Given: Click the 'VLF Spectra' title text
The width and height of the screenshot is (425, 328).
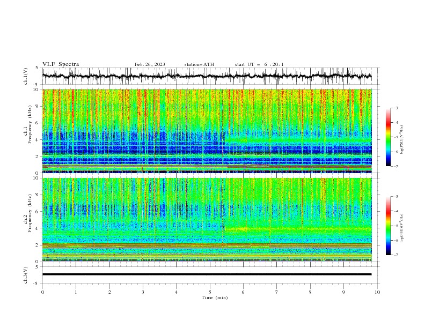Looking at the screenshot, I should (61, 64).
